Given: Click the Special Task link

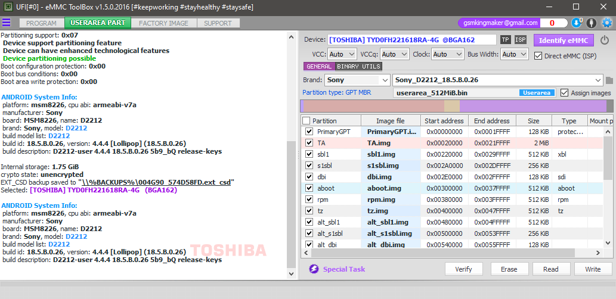Looking at the screenshot, I should [343, 269].
